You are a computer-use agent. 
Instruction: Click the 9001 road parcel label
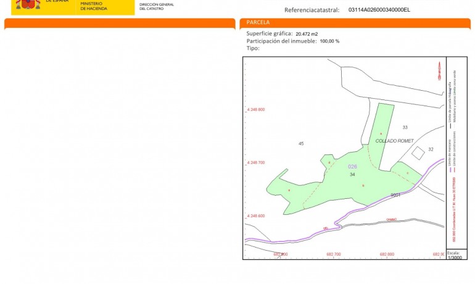click(x=396, y=195)
